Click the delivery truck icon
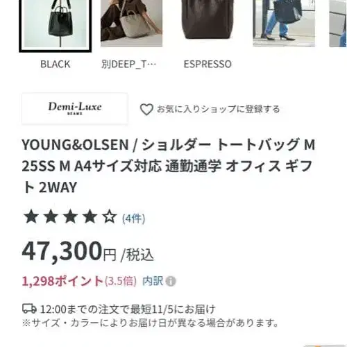The image size is (347, 347). 29,309
